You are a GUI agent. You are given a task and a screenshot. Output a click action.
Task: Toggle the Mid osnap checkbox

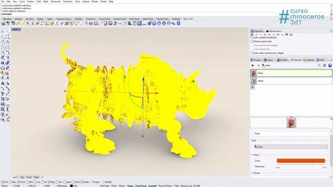coord(27,182)
